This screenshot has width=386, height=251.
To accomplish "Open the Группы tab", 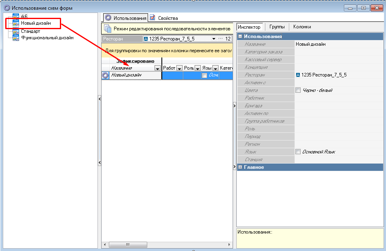I will (x=277, y=27).
